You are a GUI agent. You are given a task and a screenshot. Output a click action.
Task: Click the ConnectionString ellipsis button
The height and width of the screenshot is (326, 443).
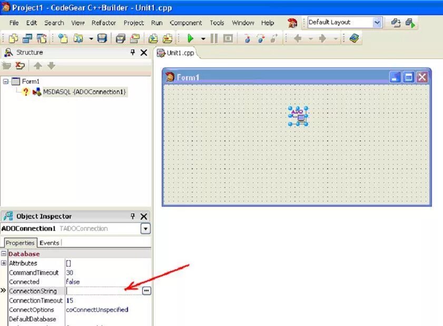pos(146,290)
